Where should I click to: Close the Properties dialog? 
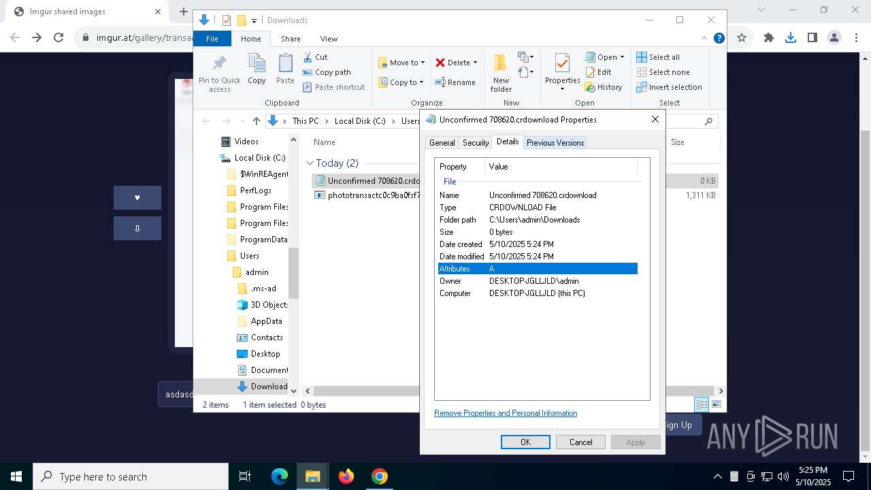[x=655, y=119]
